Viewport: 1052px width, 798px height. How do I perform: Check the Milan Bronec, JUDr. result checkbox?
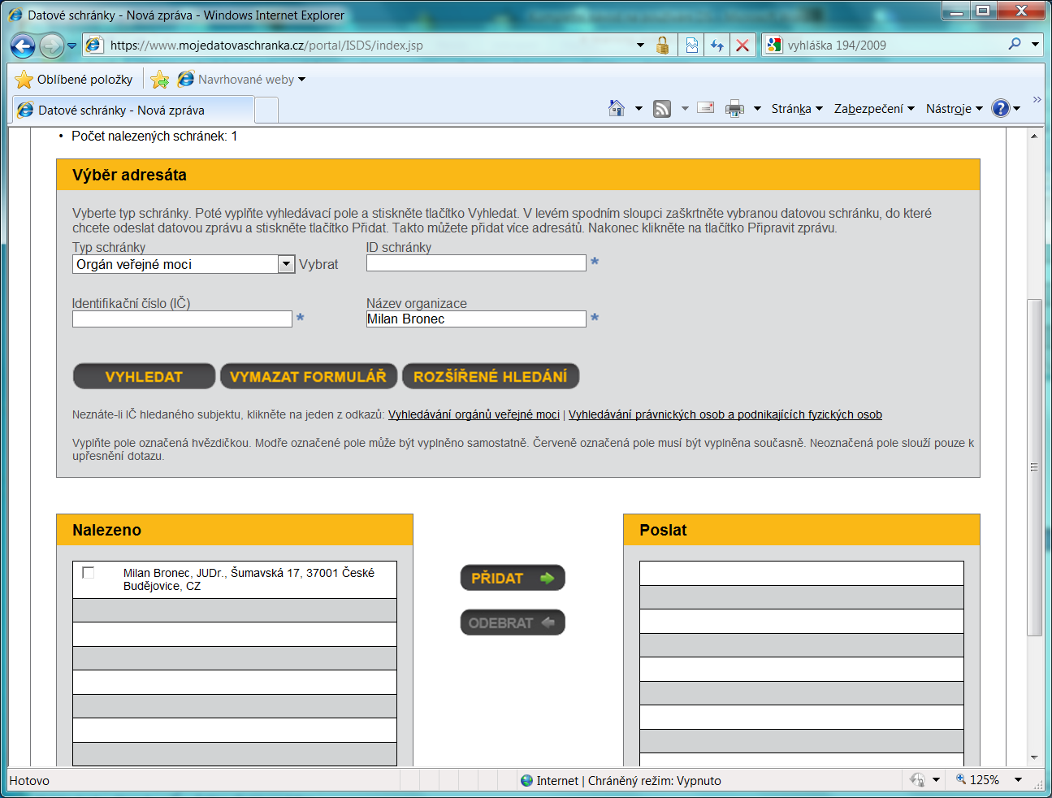click(x=89, y=573)
